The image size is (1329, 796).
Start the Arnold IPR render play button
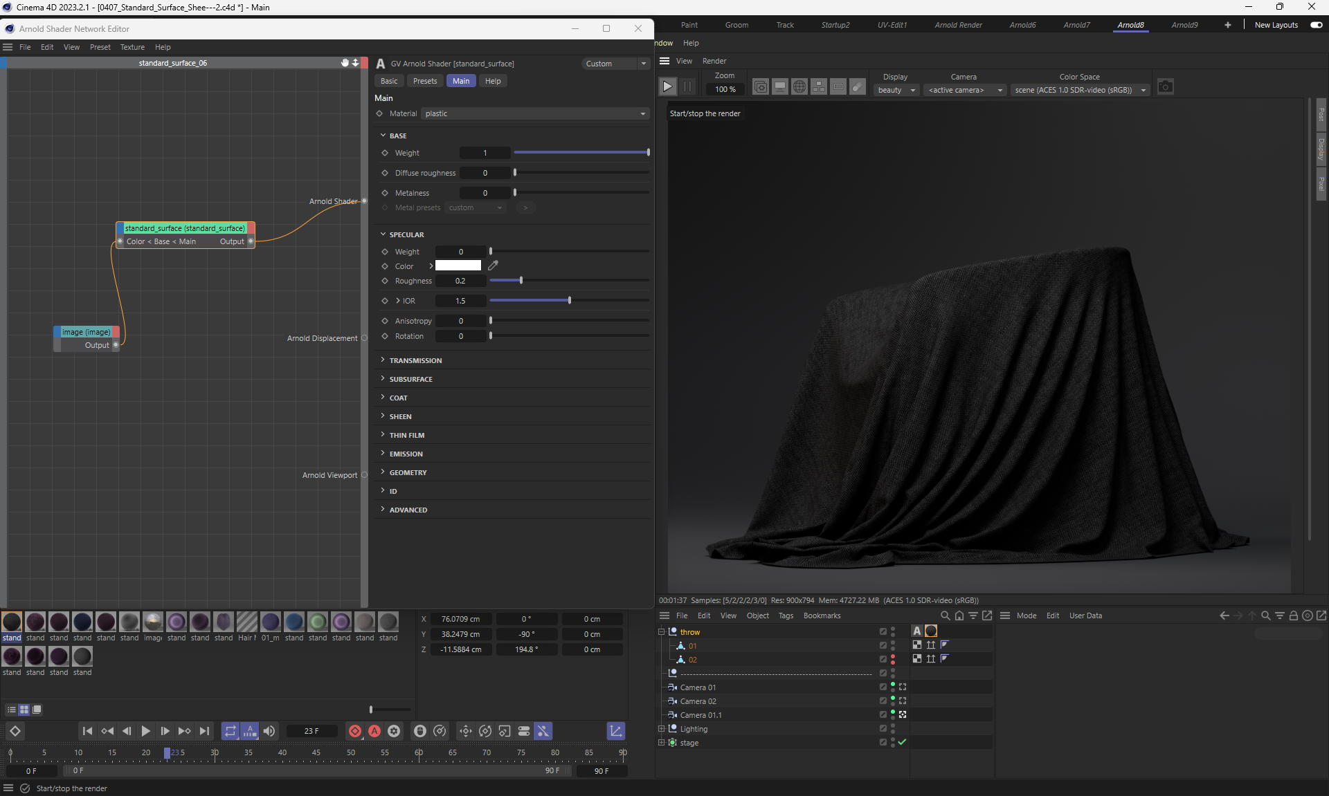tap(667, 87)
